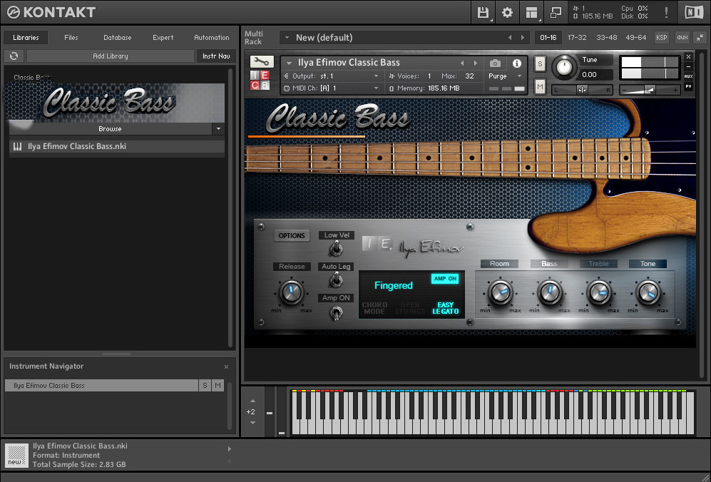Flip the Auto Leg switch
The width and height of the screenshot is (711, 482).
336,280
